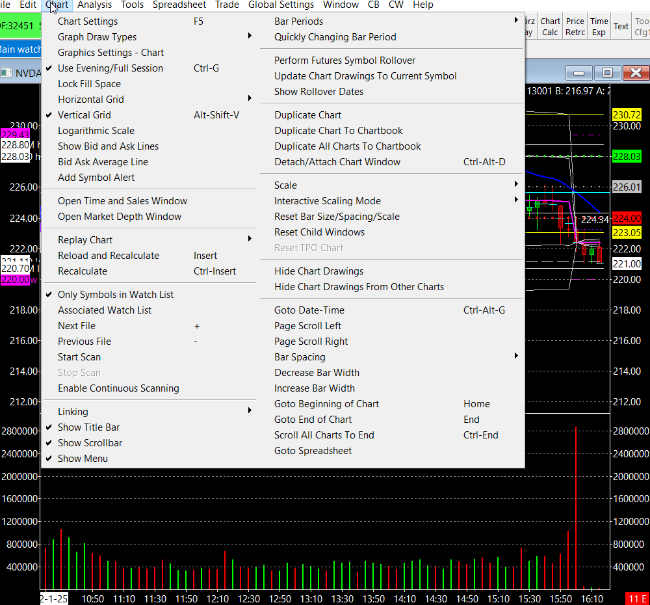This screenshot has width=650, height=605.
Task: Click Goto End of Chart
Action: 313,420
